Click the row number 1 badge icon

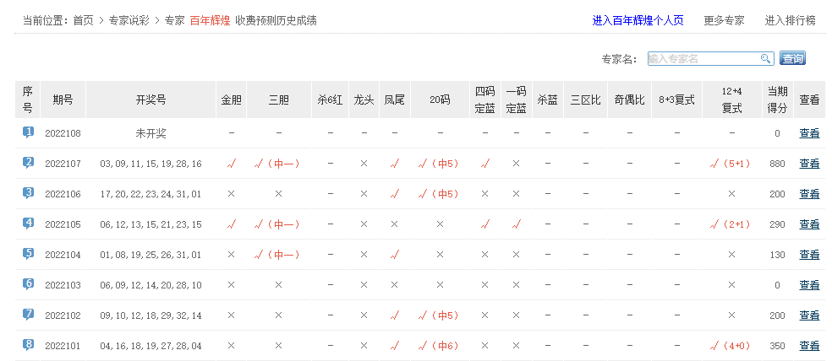pyautogui.click(x=28, y=132)
